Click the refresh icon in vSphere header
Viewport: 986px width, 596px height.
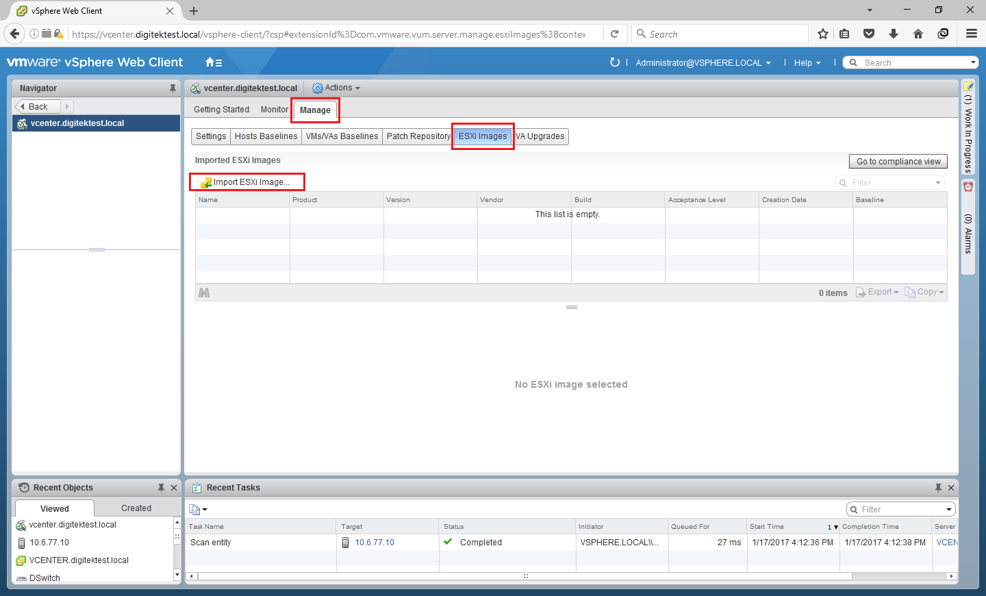[x=615, y=62]
